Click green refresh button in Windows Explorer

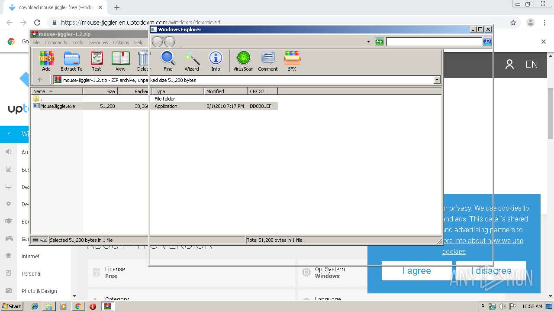[379, 42]
